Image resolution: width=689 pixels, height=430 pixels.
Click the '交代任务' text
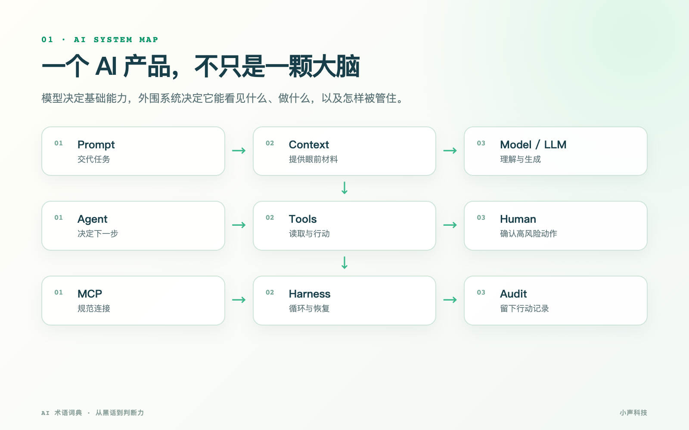click(x=94, y=159)
